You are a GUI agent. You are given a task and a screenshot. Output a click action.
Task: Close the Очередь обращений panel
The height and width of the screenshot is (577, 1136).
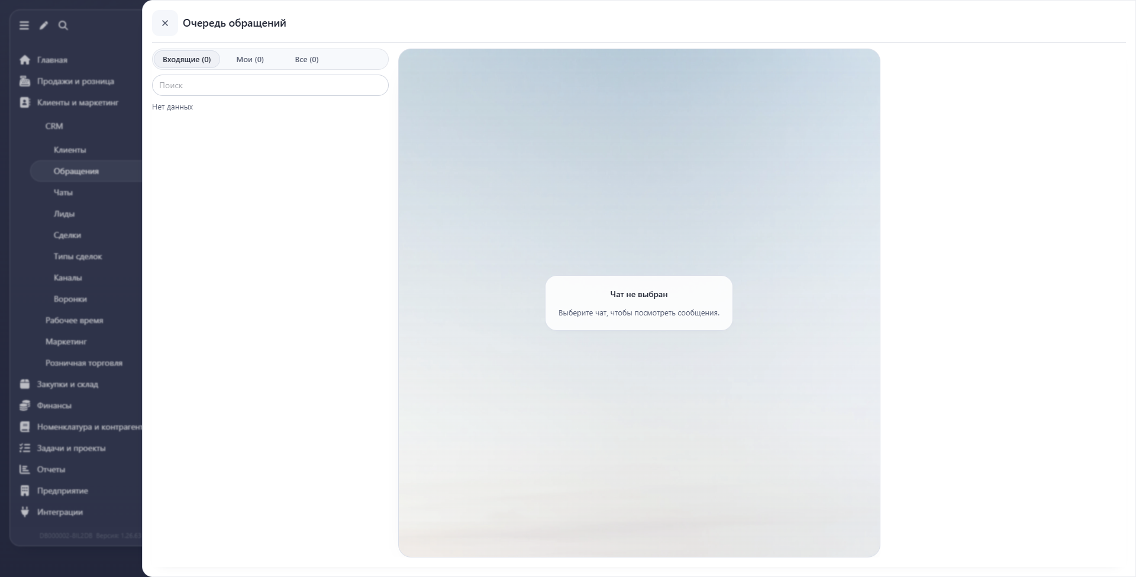(165, 23)
